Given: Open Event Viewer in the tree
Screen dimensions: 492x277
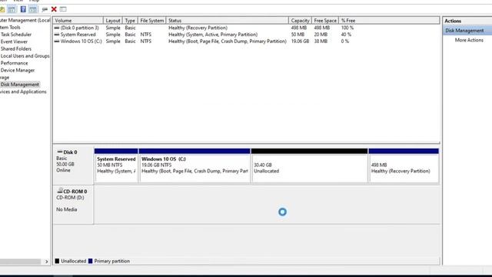Looking at the screenshot, I should point(14,42).
